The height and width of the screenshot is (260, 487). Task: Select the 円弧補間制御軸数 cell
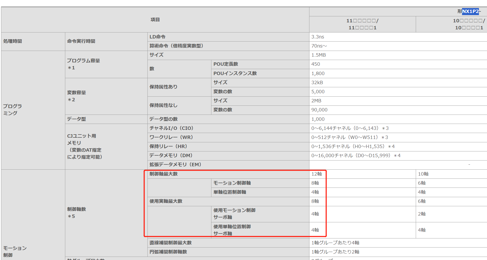[x=168, y=252]
